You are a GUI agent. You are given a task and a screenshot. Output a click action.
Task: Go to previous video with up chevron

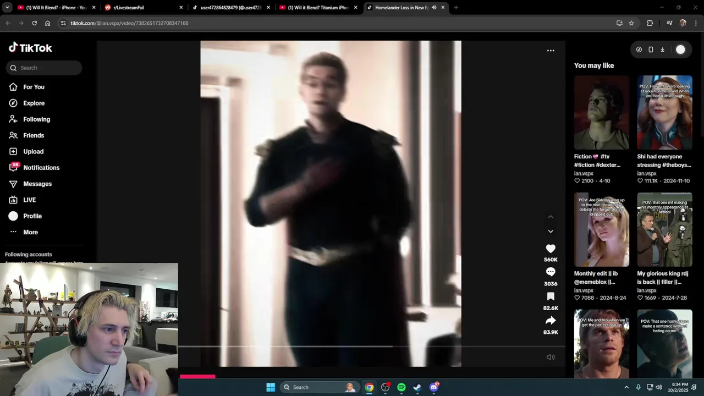click(x=551, y=217)
